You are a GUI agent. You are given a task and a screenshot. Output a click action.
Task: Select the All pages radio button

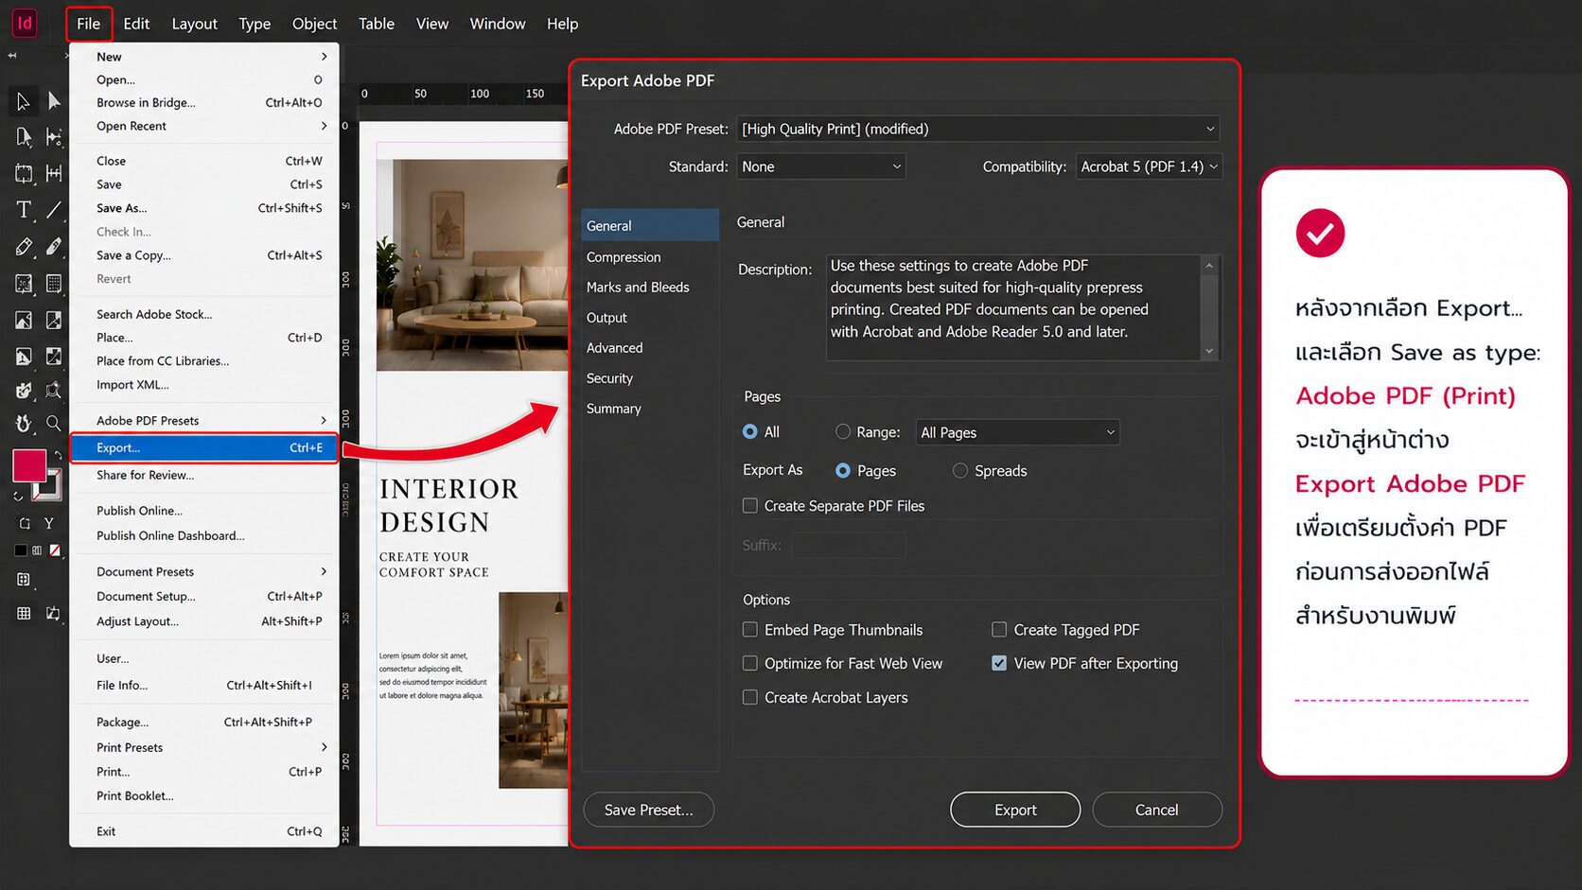(750, 431)
